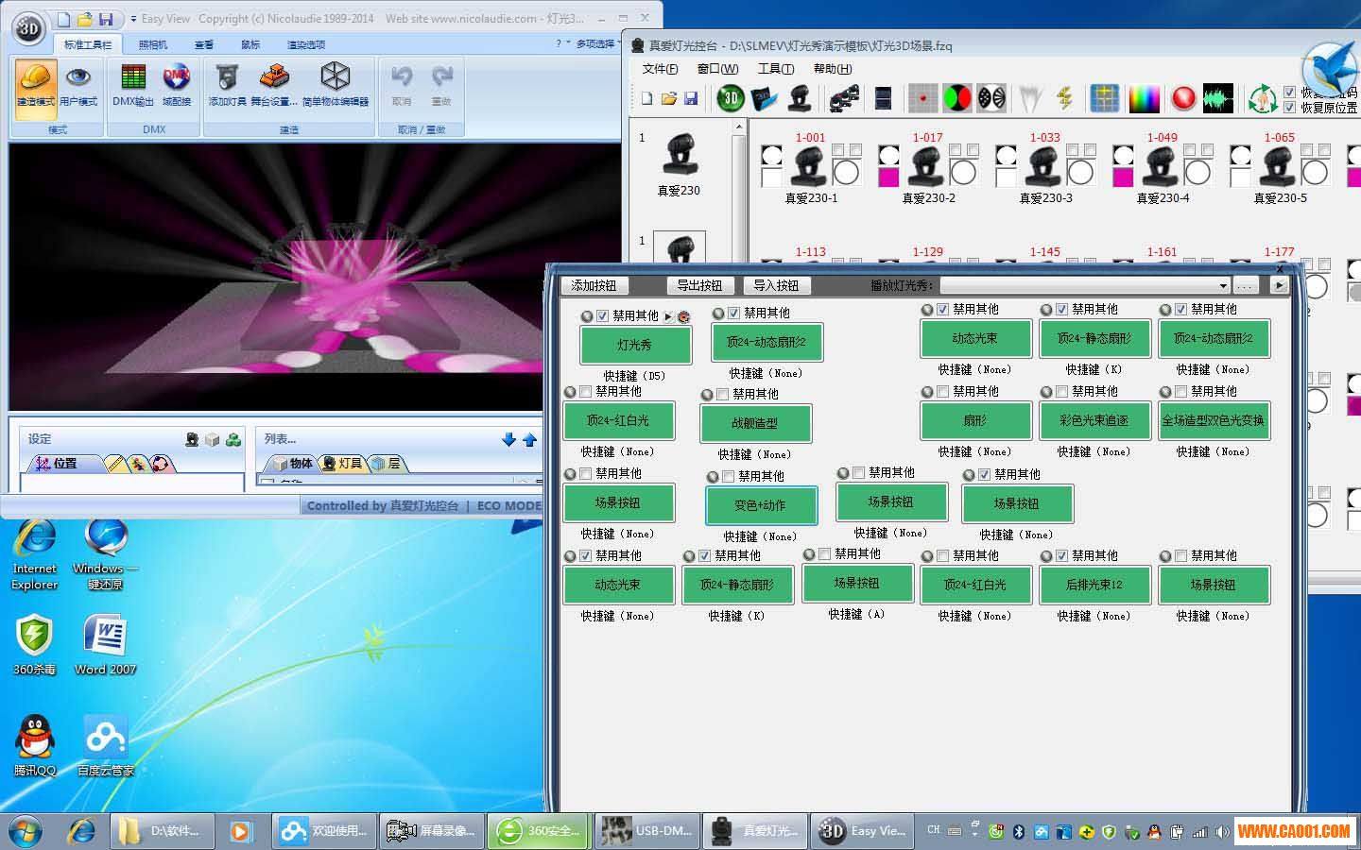Open 舞台设置 stage settings icon

click(274, 83)
